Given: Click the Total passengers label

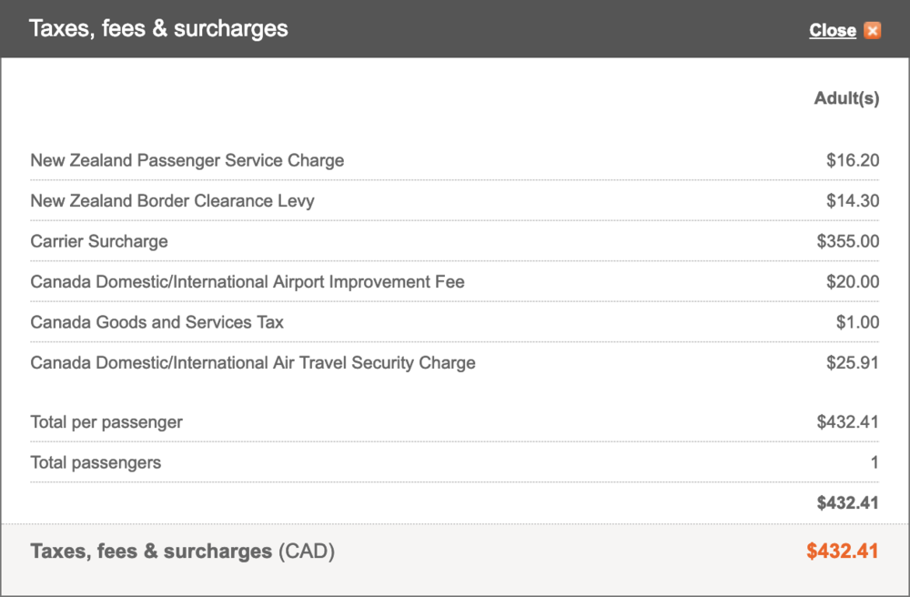Looking at the screenshot, I should point(96,462).
